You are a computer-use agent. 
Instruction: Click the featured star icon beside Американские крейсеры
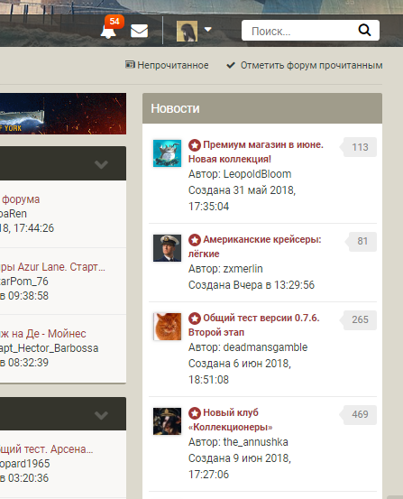(x=195, y=240)
